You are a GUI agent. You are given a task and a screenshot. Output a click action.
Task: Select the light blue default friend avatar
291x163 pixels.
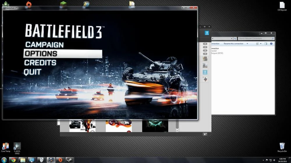[205, 72]
